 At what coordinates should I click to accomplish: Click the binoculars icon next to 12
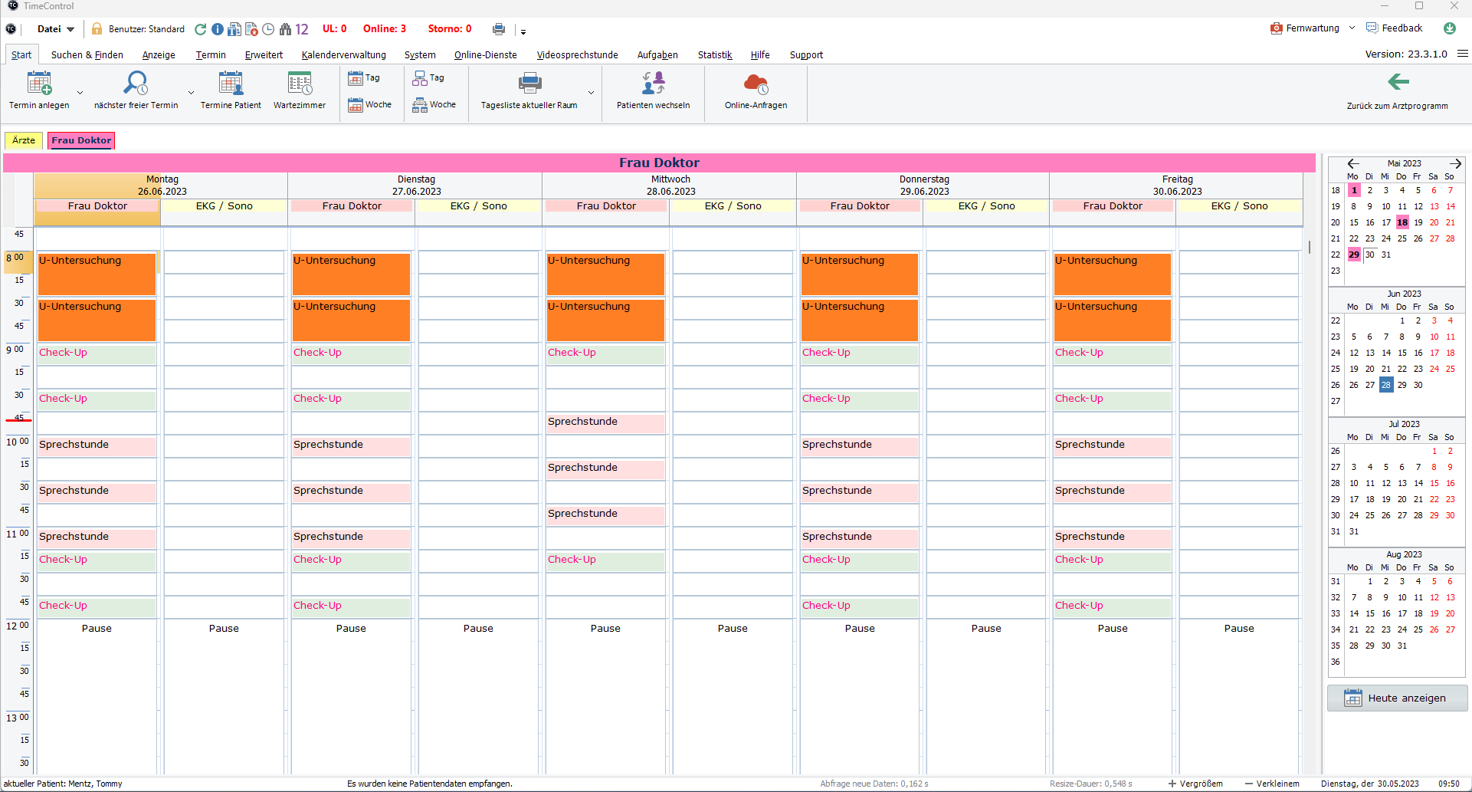tap(285, 29)
